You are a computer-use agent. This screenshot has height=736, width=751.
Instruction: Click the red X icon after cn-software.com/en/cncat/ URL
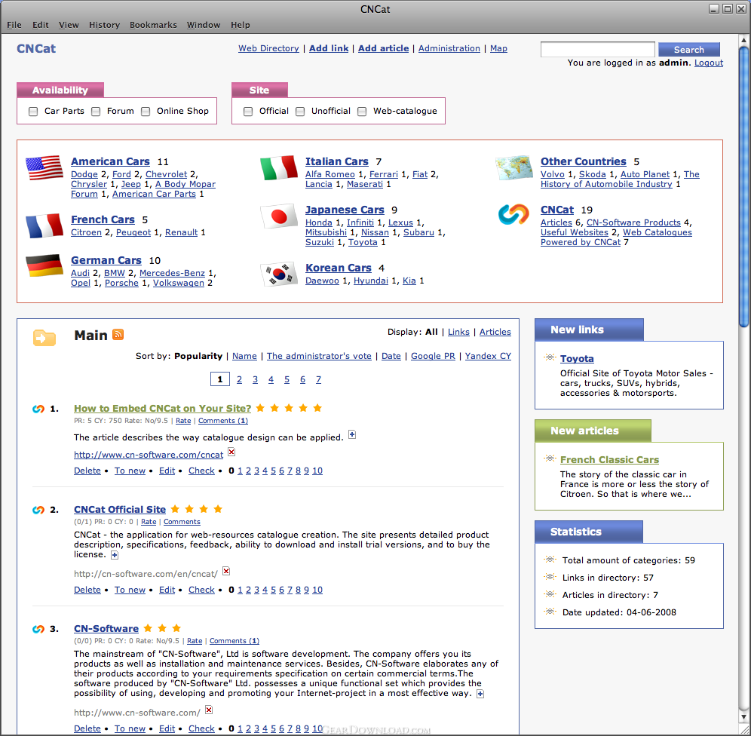[226, 571]
